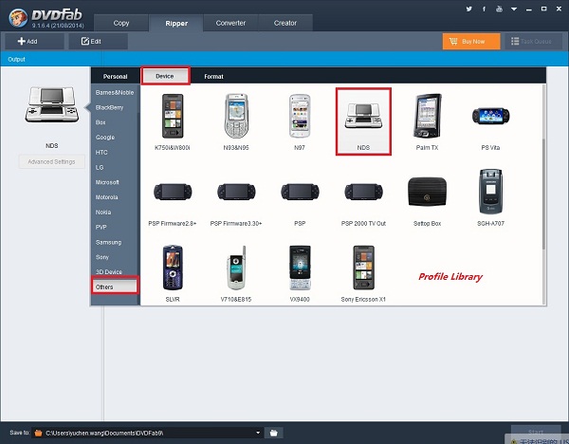Select the PS Vita profile
Viewport: 569px width, 444px height.
coord(490,122)
